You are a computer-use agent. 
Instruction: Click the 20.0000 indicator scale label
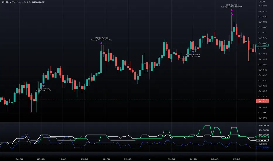click(x=263, y=125)
